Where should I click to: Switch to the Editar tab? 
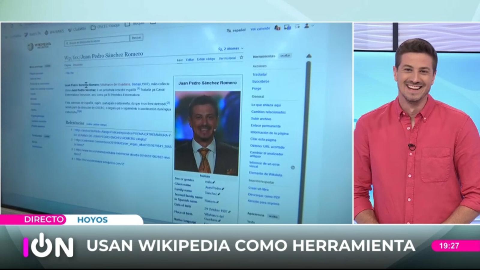pos(190,60)
